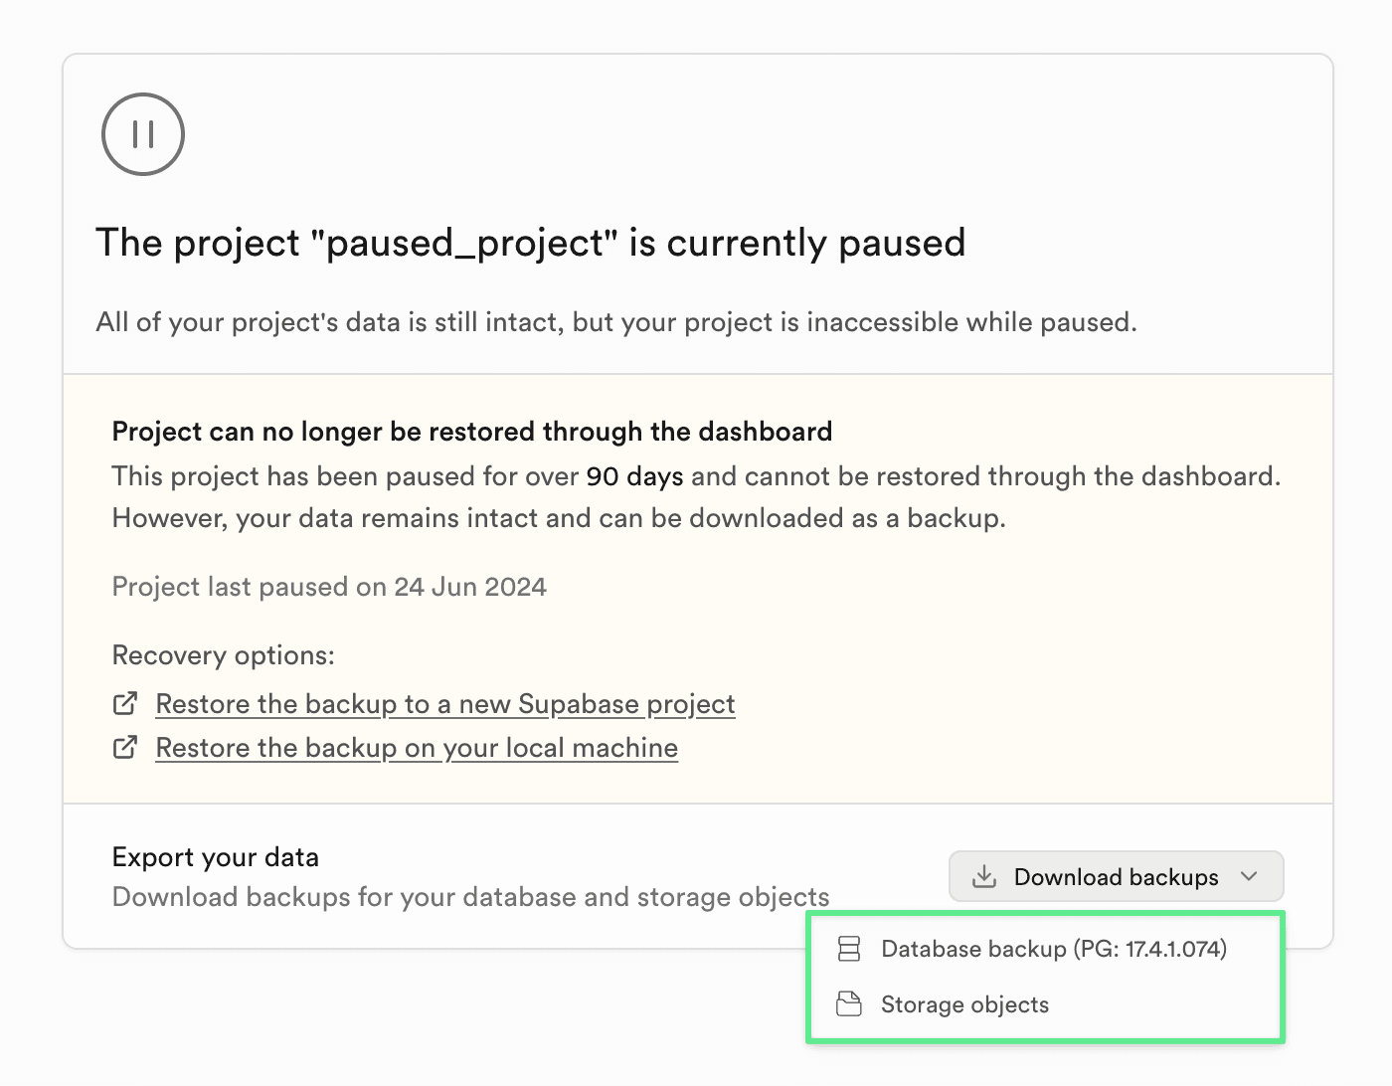
Task: Click the Recovery options label
Action: coord(223,654)
